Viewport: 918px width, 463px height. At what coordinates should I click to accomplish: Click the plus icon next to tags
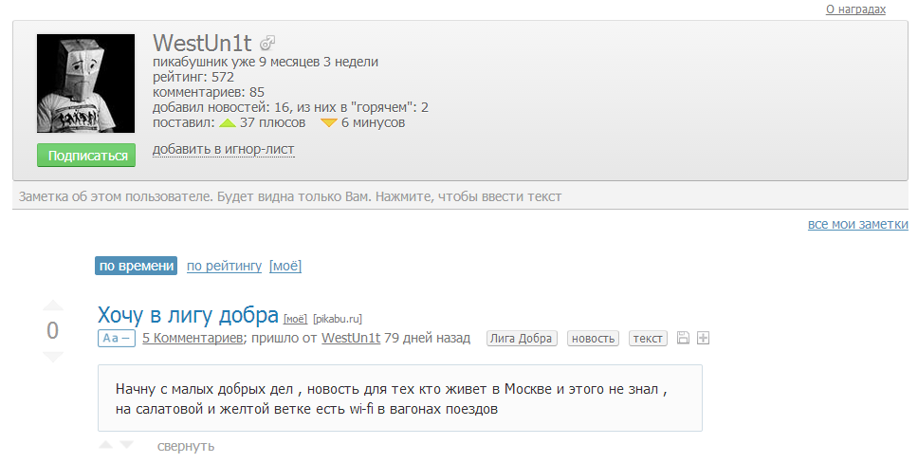703,338
